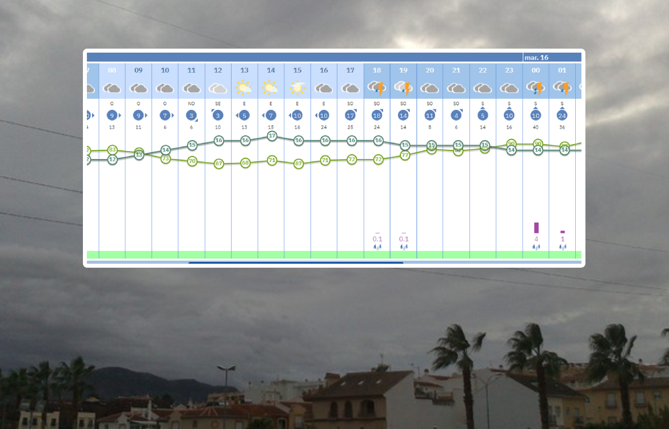Click the humidity point 83 on the green line
The width and height of the screenshot is (669, 429).
point(112,150)
